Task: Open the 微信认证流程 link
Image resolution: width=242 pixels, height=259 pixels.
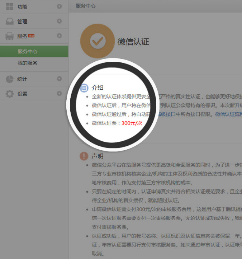Action: tap(229, 114)
